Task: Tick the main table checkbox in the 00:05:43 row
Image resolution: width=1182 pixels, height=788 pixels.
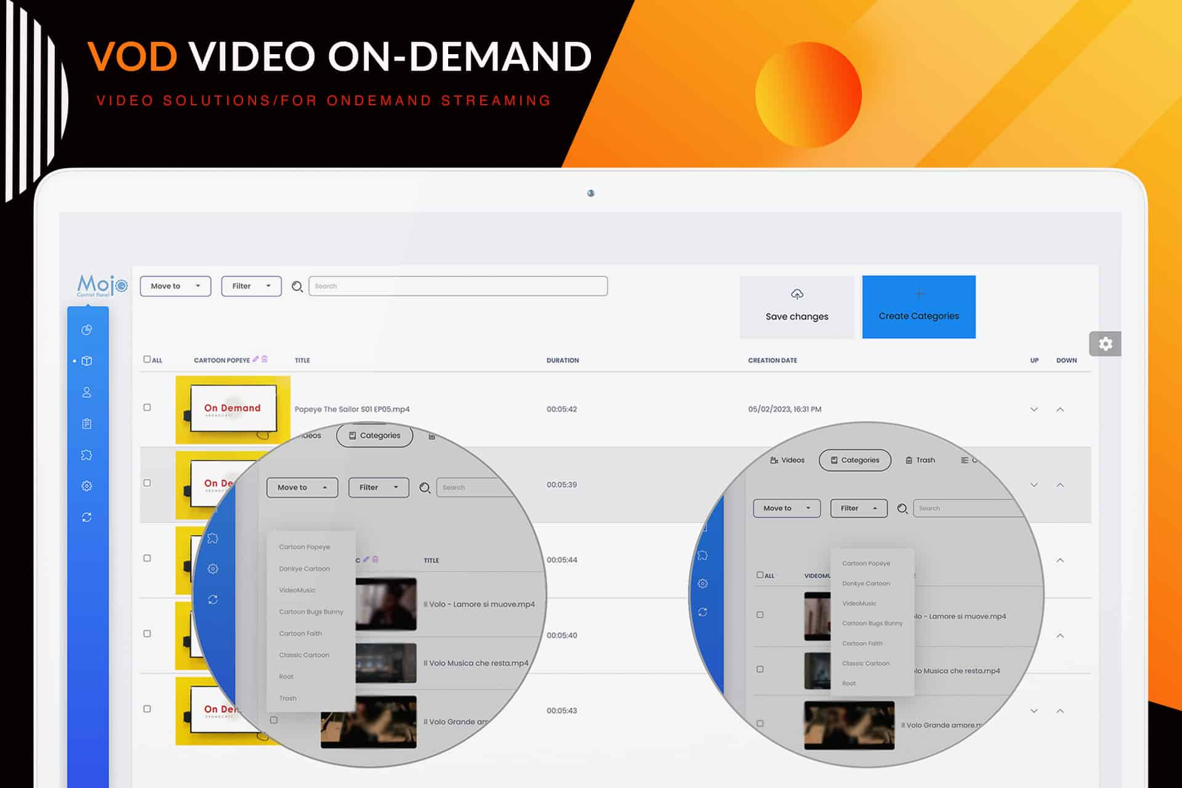Action: [x=147, y=709]
